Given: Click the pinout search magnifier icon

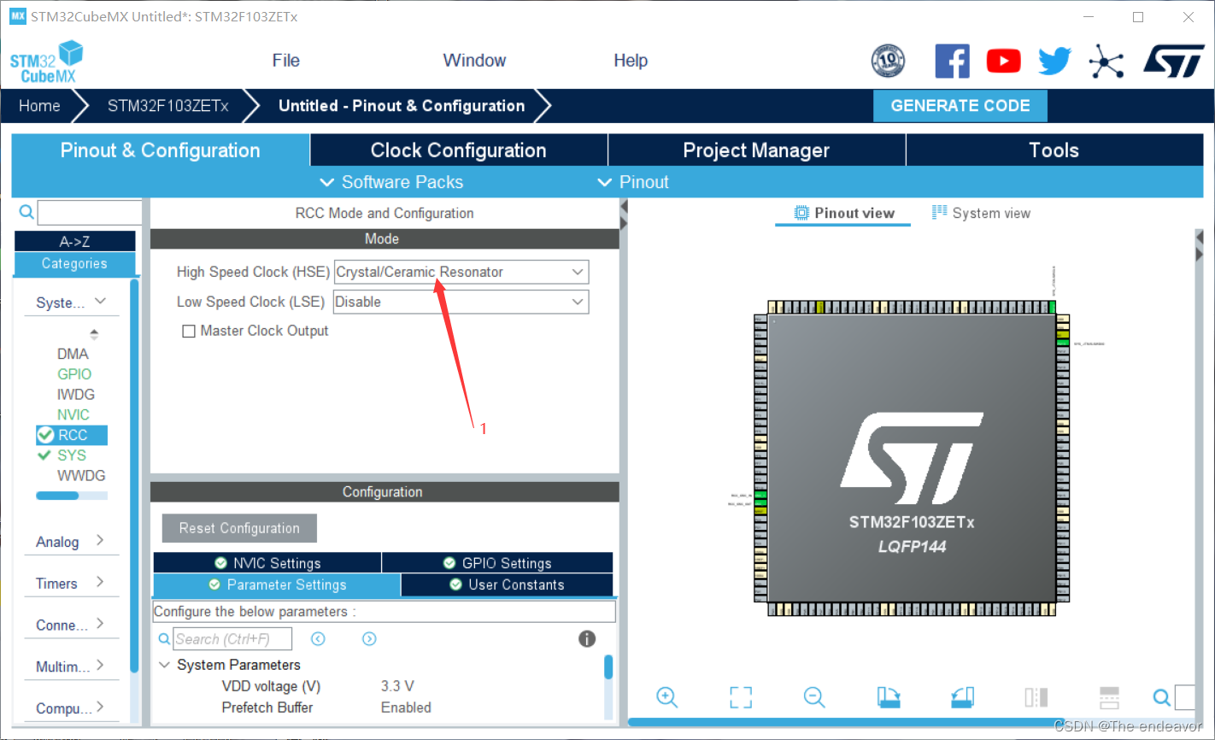Looking at the screenshot, I should [x=1161, y=697].
